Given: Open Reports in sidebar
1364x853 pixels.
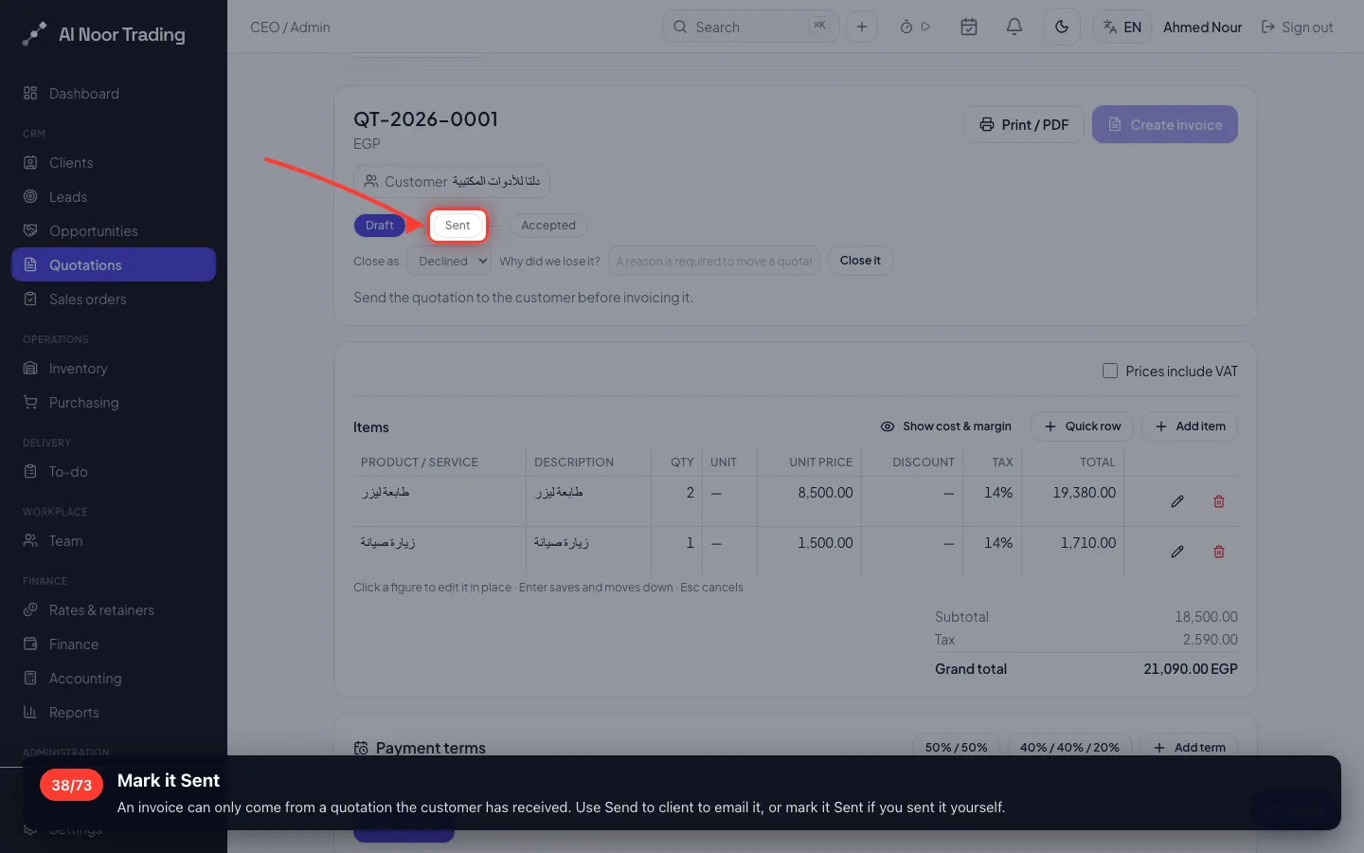Looking at the screenshot, I should [x=114, y=713].
